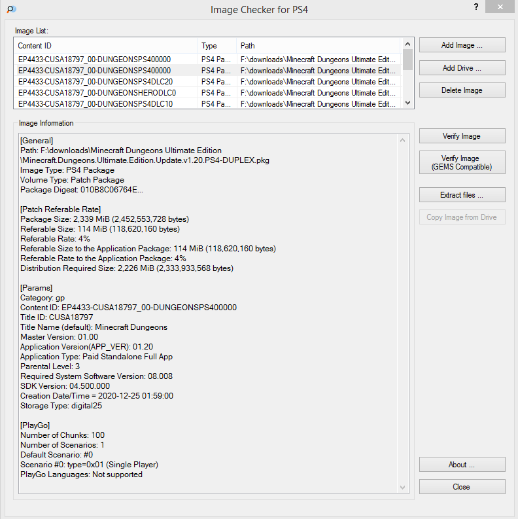
Task: Click the Storage Type: digital25 line
Action: (x=61, y=406)
